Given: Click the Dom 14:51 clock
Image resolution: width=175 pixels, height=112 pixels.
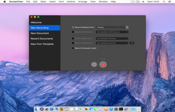Looking at the screenshot, I should [x=153, y=2].
